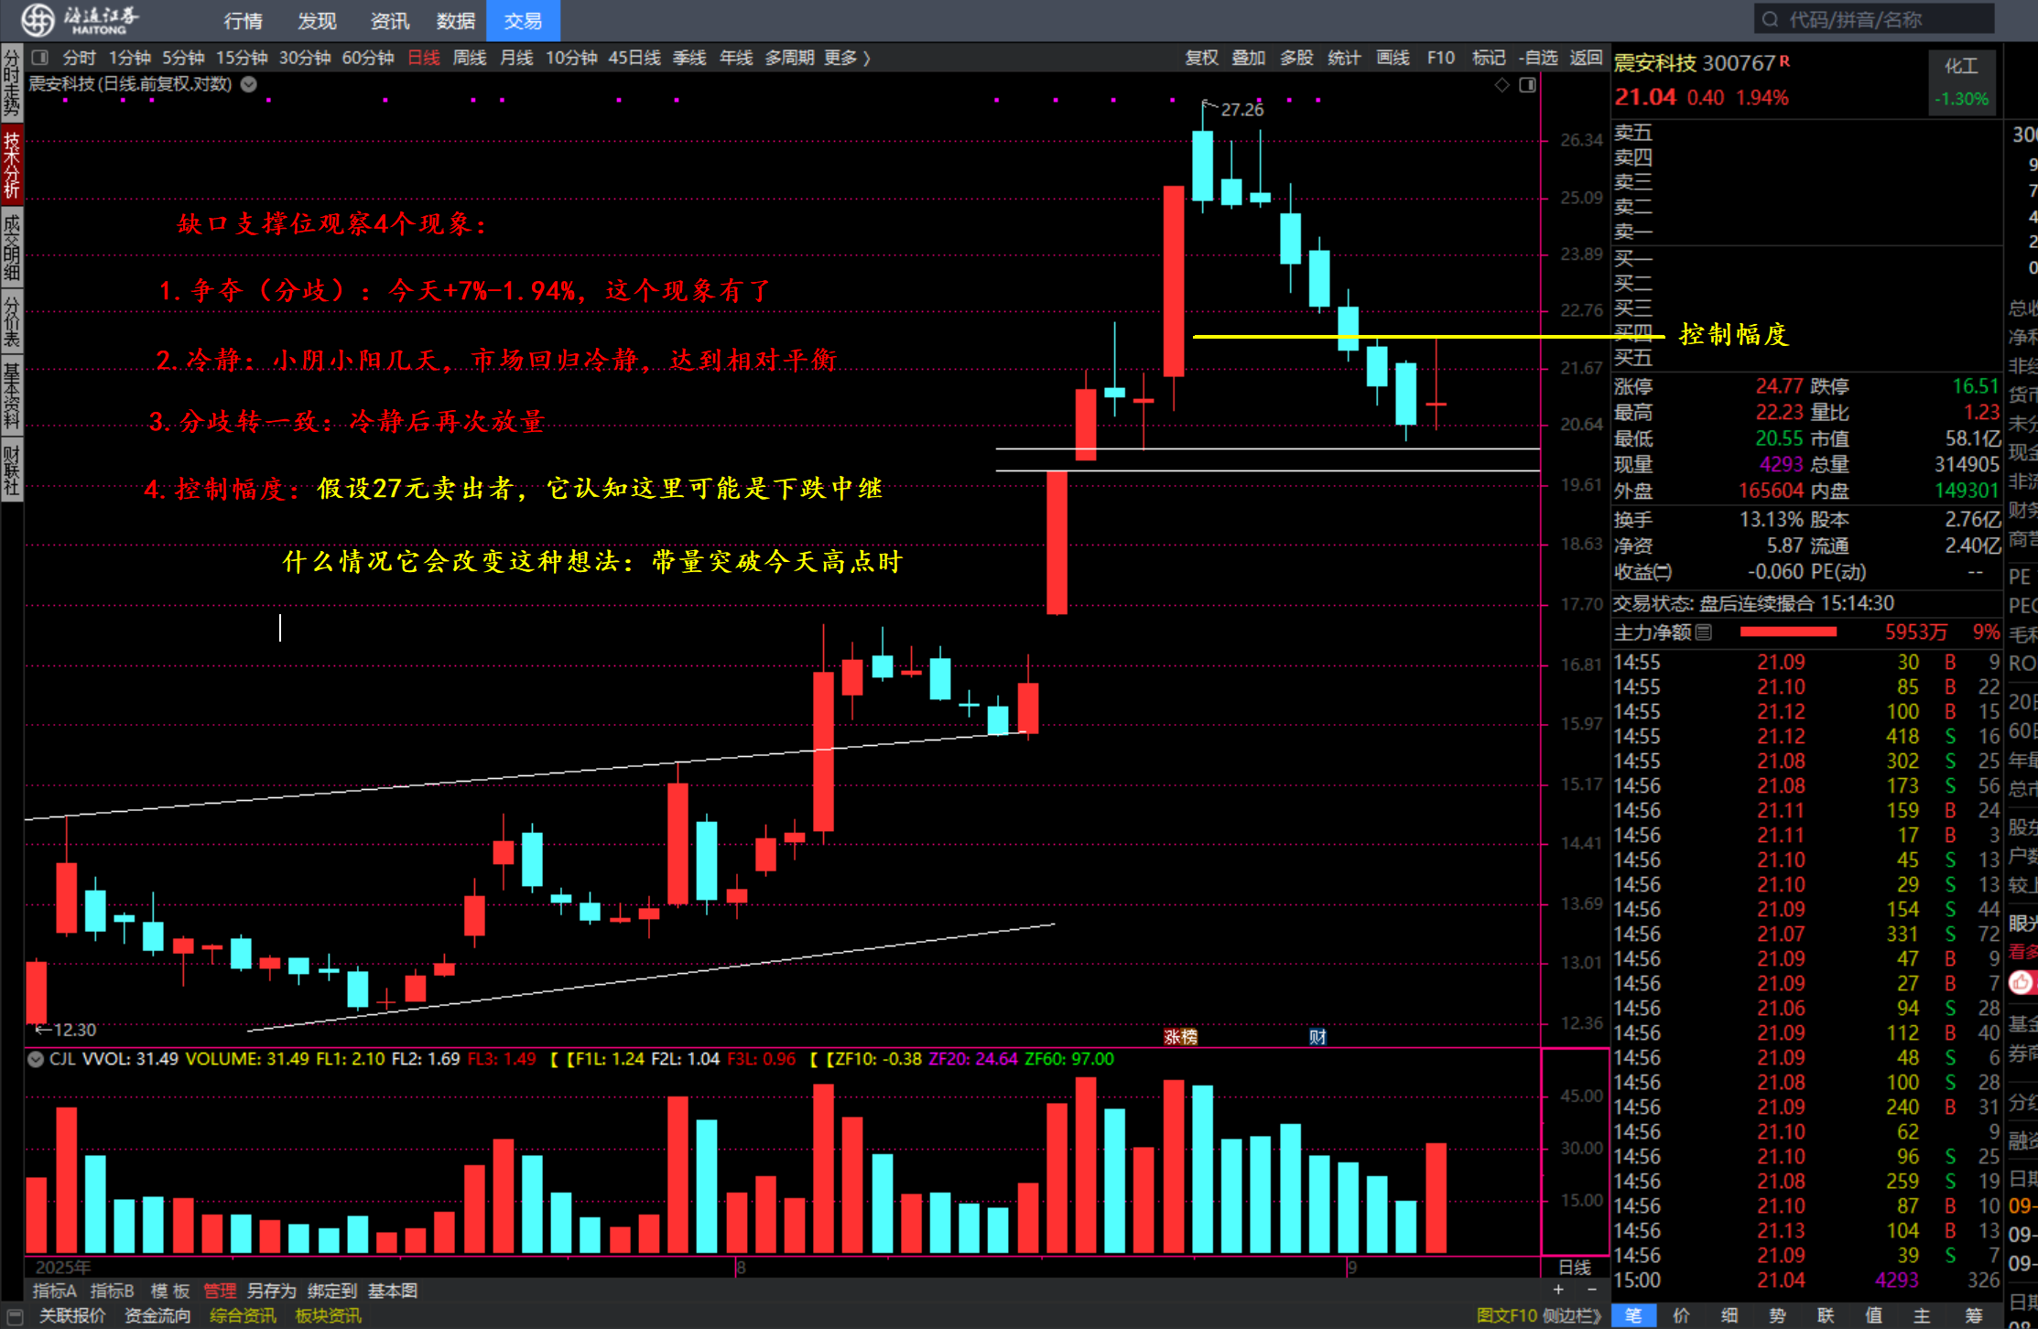Select the 成交明细 side tab
2038x1329 pixels.
point(12,246)
